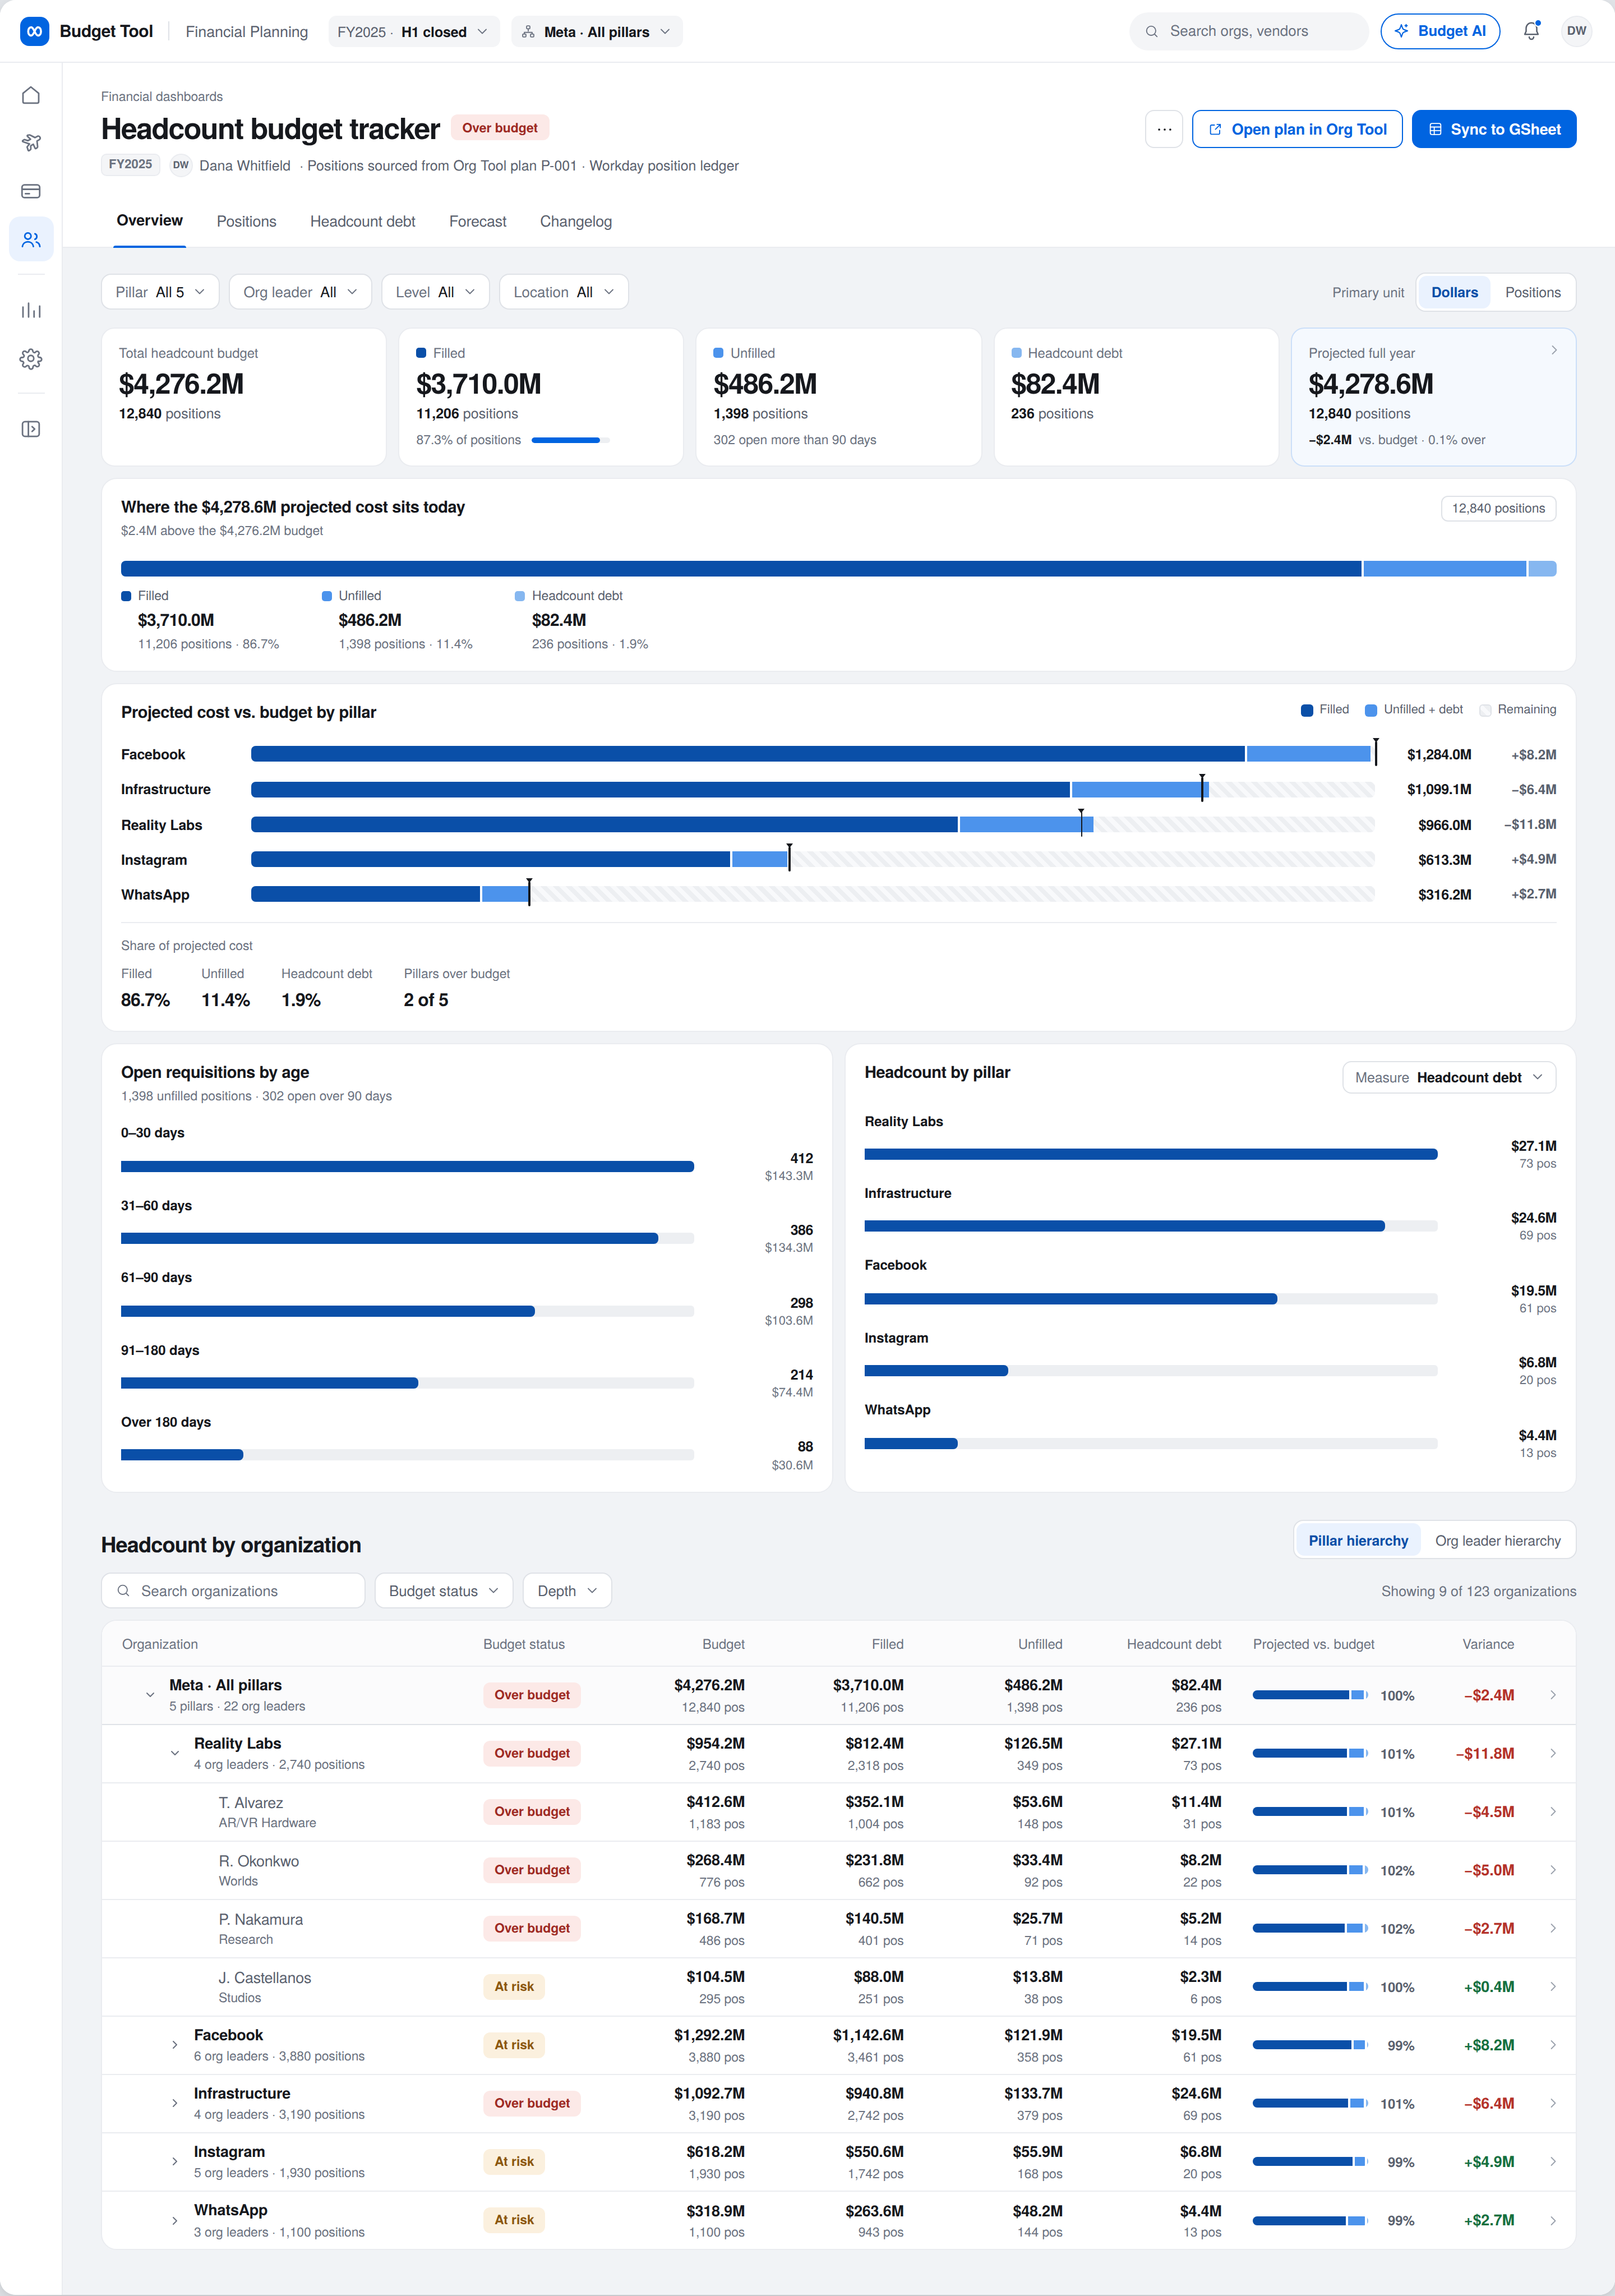Click the chevron on Projected full year card
The height and width of the screenshot is (2296, 1615).
[x=1554, y=350]
